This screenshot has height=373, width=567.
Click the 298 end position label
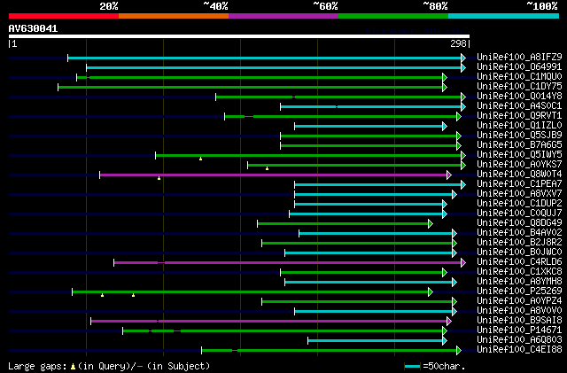pos(458,43)
